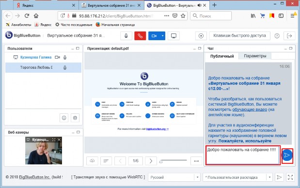Click browser Поиск search field
Viewport: 300px width, 188px height.
click(x=211, y=16)
